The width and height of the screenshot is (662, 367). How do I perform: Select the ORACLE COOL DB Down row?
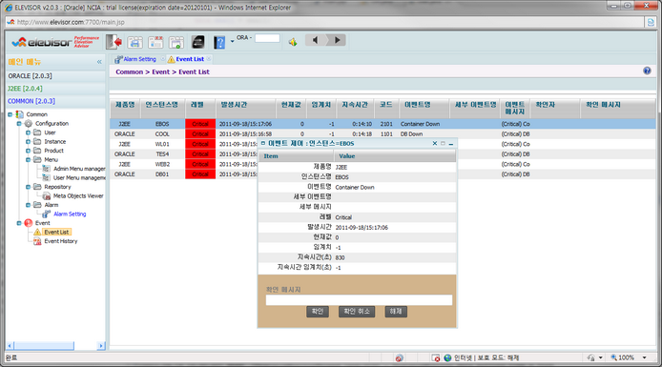383,134
